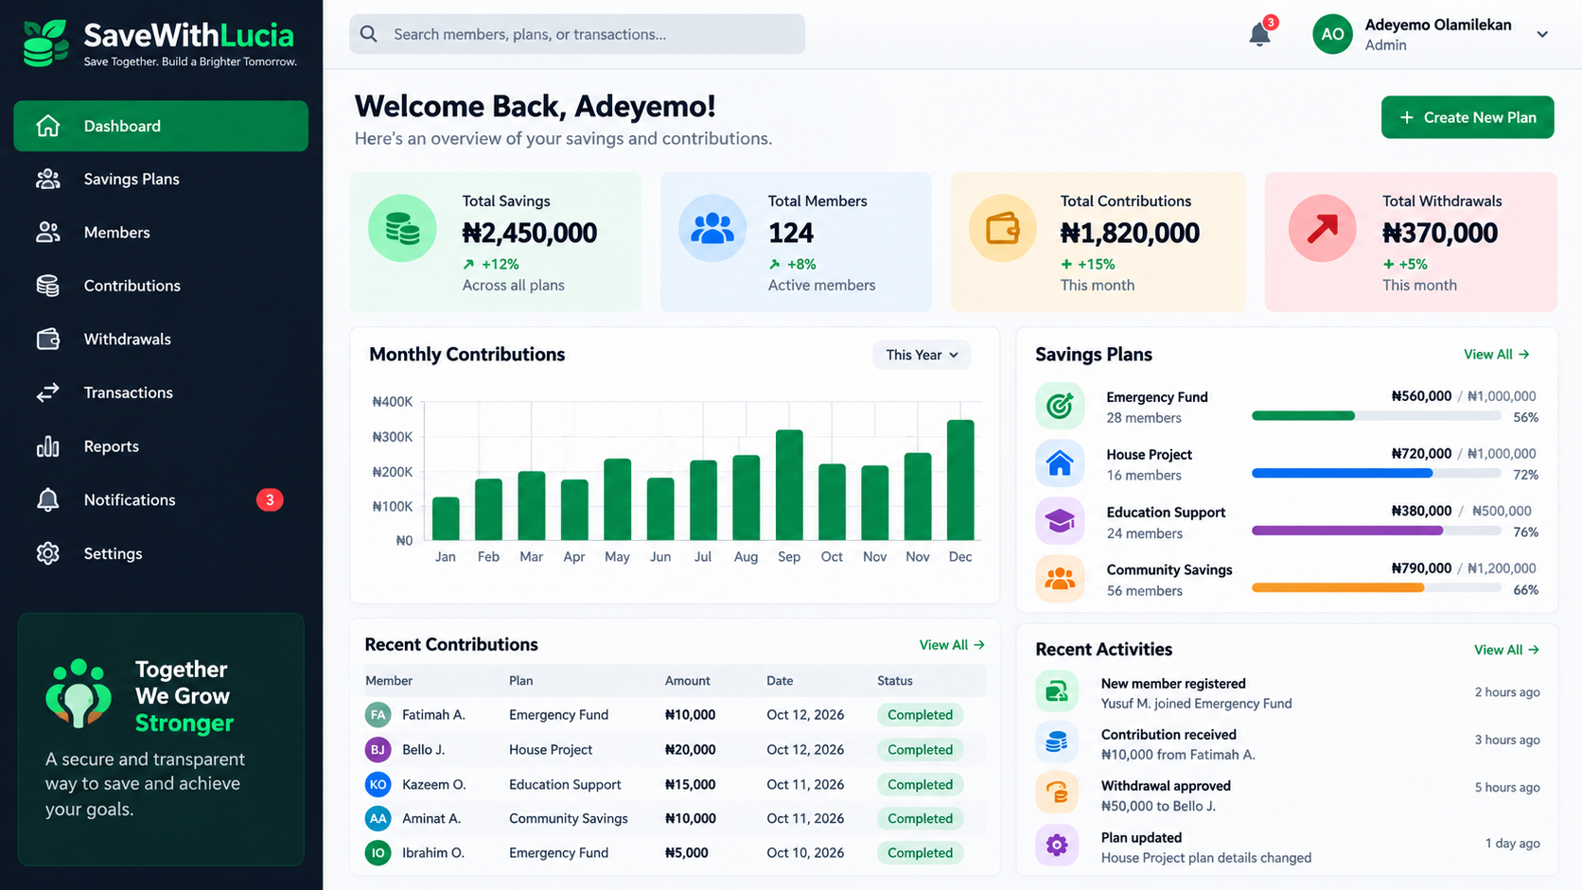The width and height of the screenshot is (1582, 890).
Task: Click the Create New Plan button
Action: 1468,117
